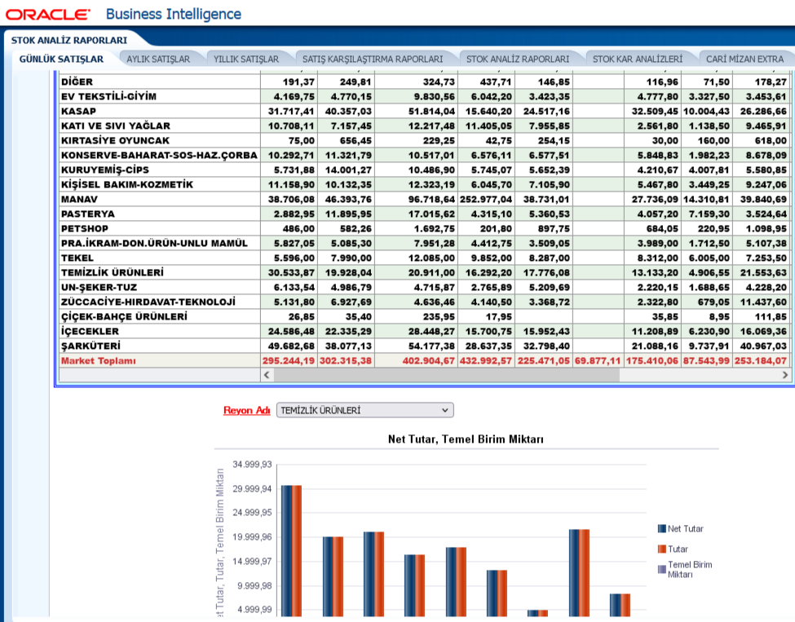Click the Market Toplamı row label
This screenshot has height=622, width=795.
pyautogui.click(x=99, y=361)
